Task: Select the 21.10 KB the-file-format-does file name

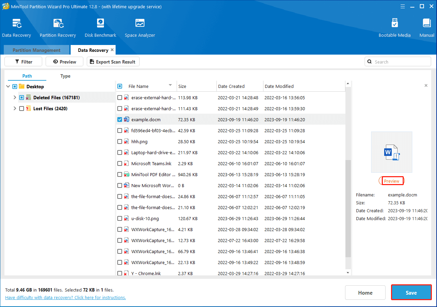Action: (x=153, y=207)
